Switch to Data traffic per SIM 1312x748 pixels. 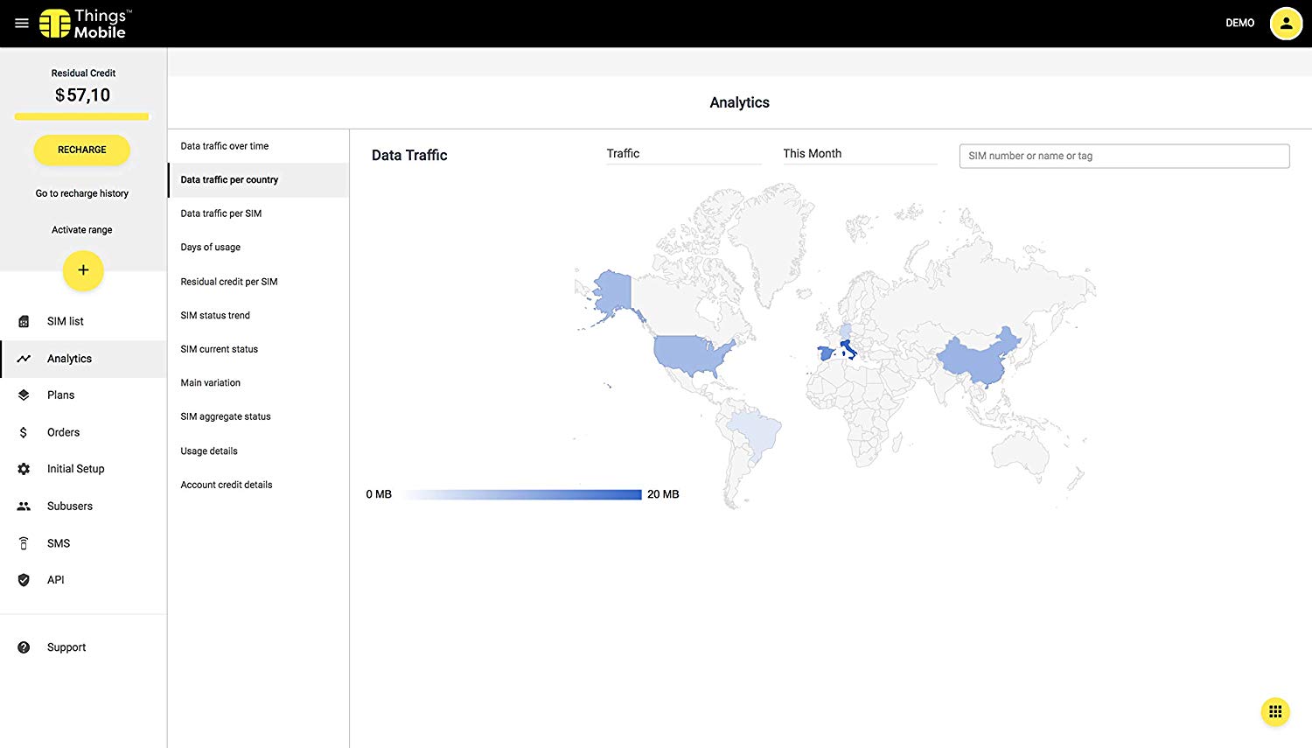(221, 213)
